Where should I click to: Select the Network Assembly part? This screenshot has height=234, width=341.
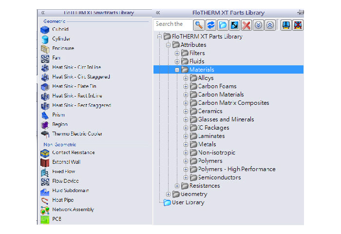[73, 210]
